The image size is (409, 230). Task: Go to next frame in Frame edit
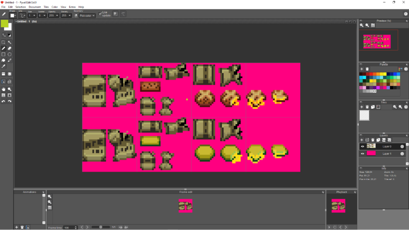(x=88, y=228)
